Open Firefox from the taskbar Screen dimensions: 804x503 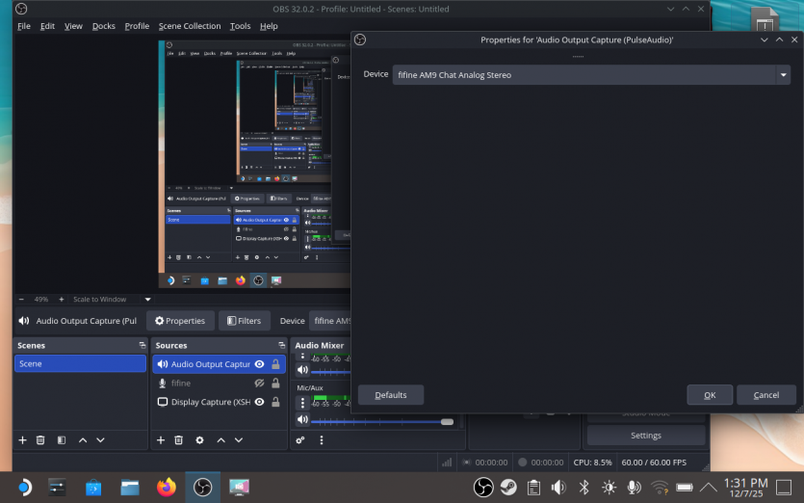pyautogui.click(x=167, y=488)
